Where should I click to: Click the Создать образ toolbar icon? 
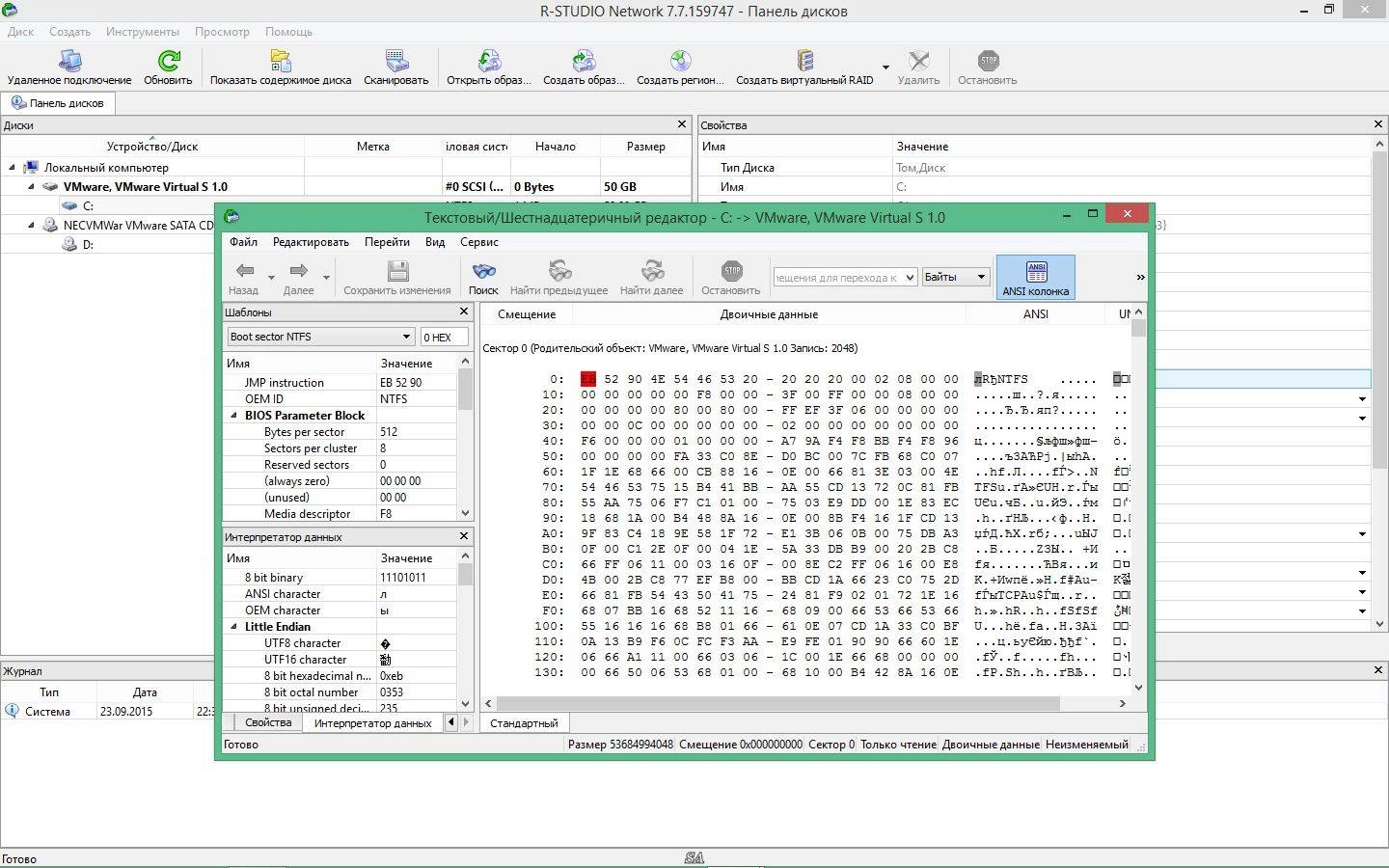point(584,62)
